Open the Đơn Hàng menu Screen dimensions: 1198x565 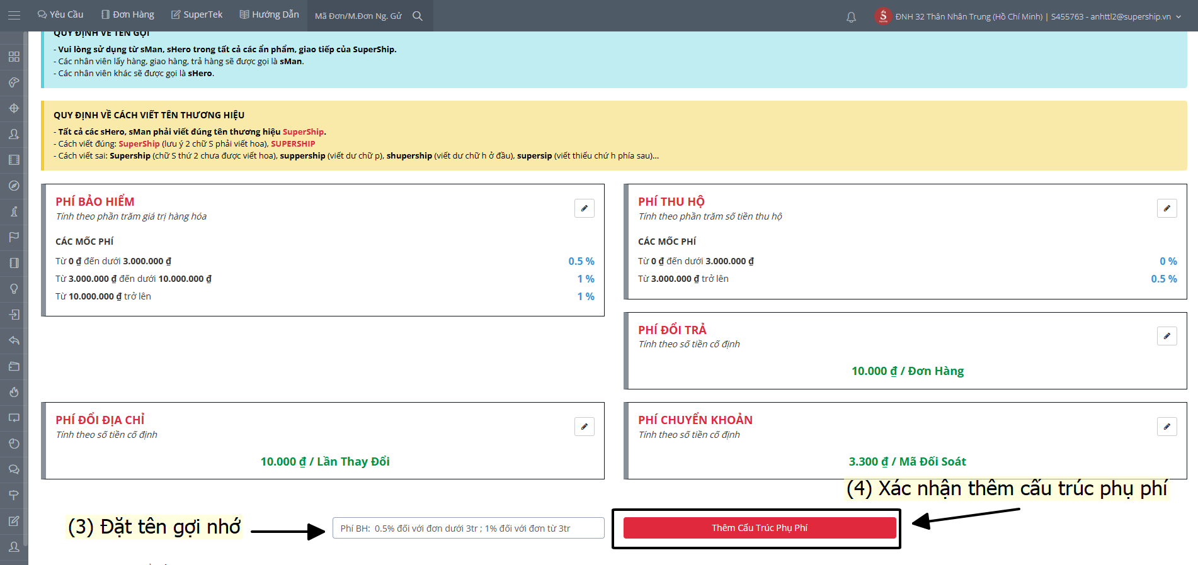pyautogui.click(x=128, y=14)
